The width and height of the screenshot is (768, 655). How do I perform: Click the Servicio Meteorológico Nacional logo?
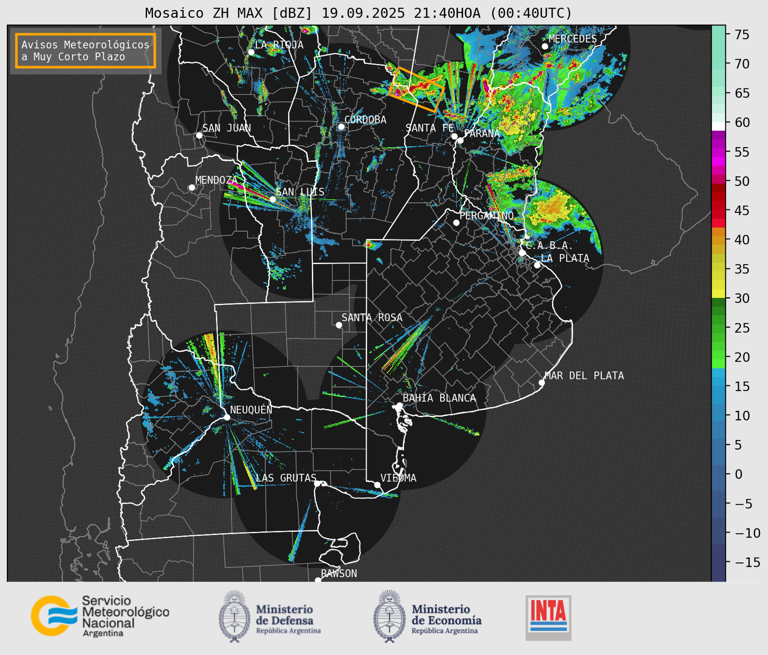[100, 616]
